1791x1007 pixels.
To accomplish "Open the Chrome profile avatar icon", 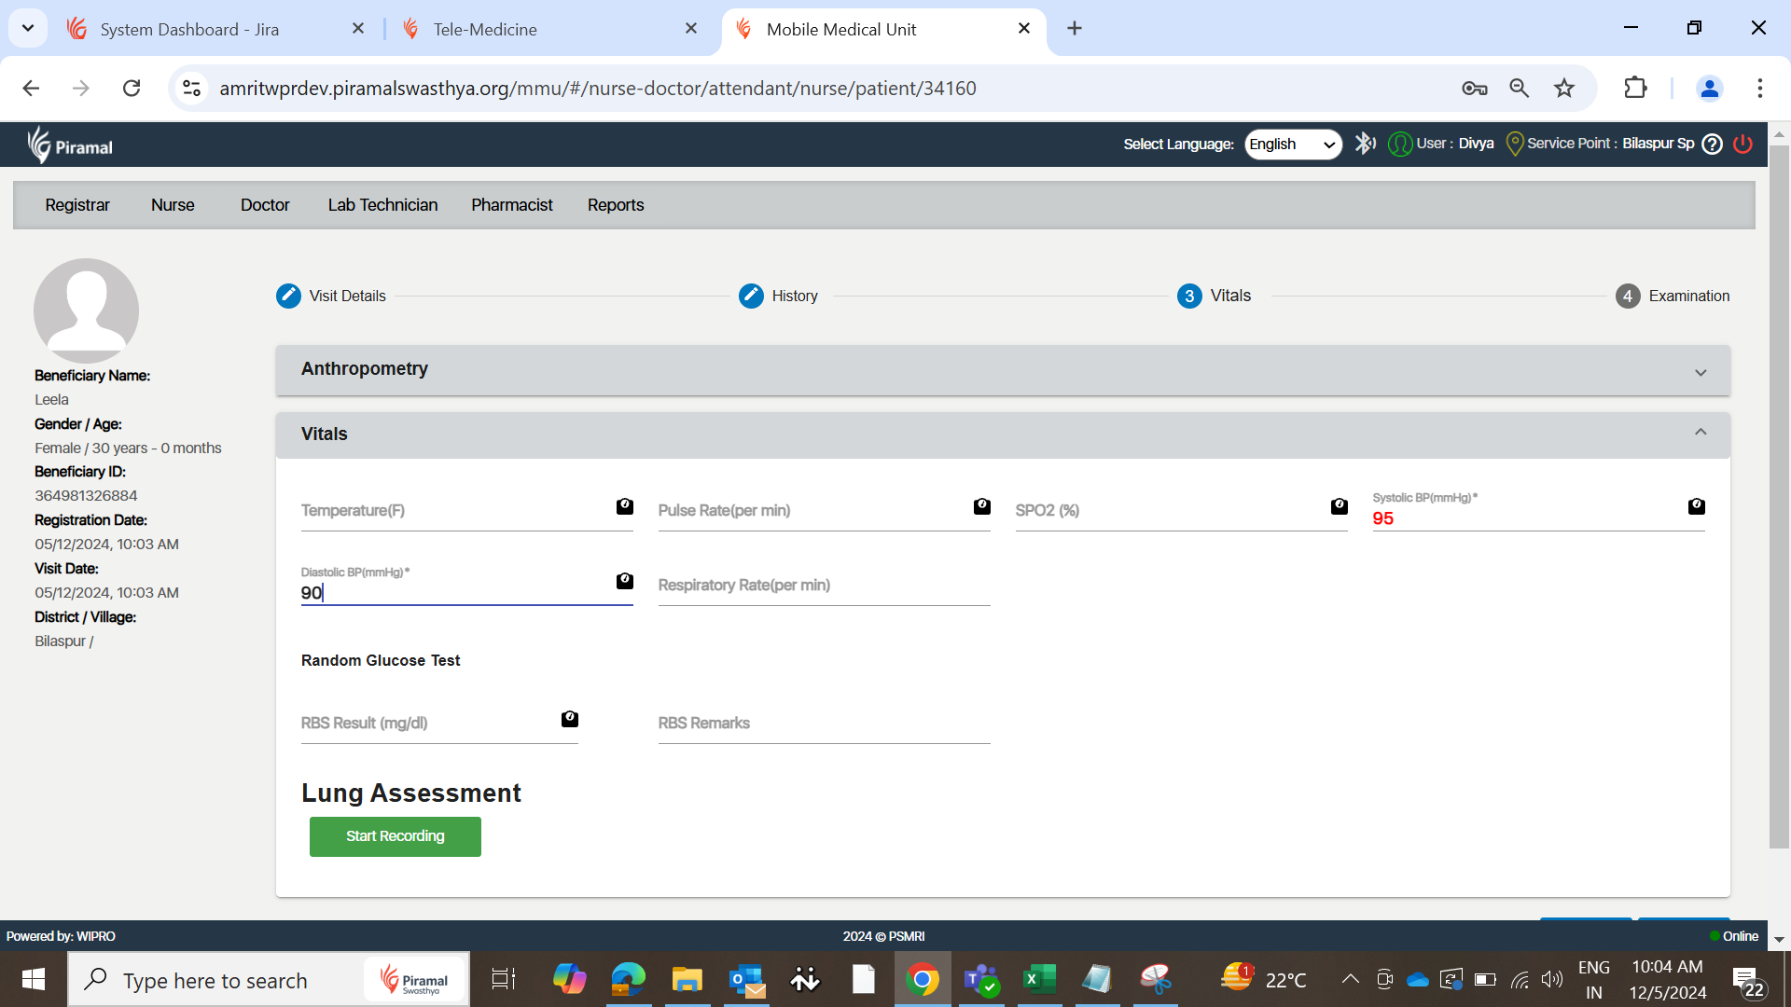I will click(x=1710, y=88).
